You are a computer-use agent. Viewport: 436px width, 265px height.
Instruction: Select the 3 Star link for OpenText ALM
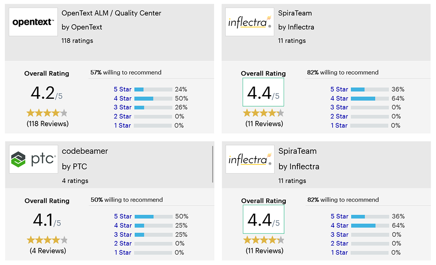(x=122, y=107)
